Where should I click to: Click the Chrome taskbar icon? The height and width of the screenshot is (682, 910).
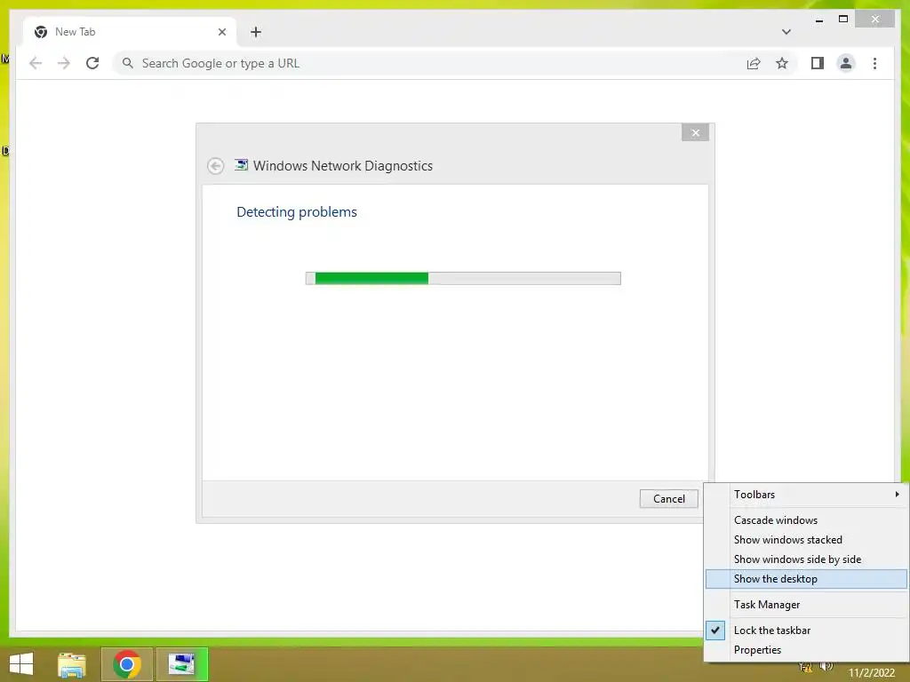[x=127, y=664]
